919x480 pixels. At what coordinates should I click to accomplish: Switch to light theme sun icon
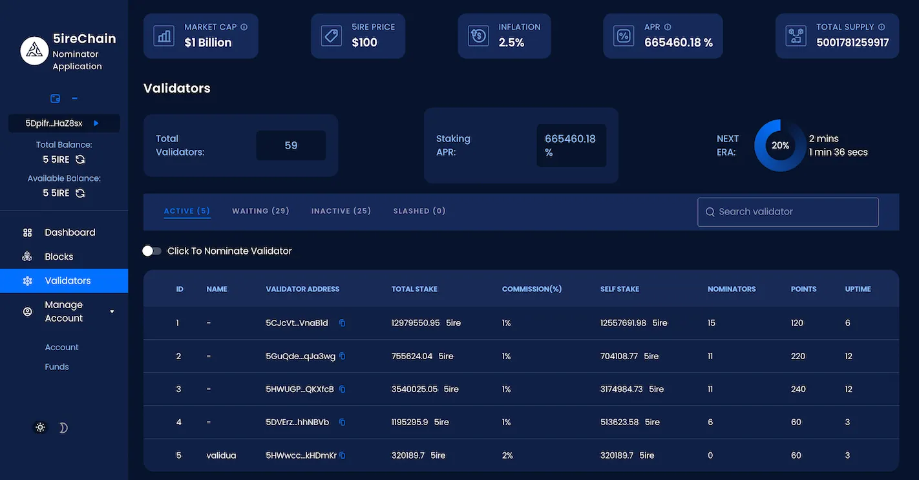[41, 428]
